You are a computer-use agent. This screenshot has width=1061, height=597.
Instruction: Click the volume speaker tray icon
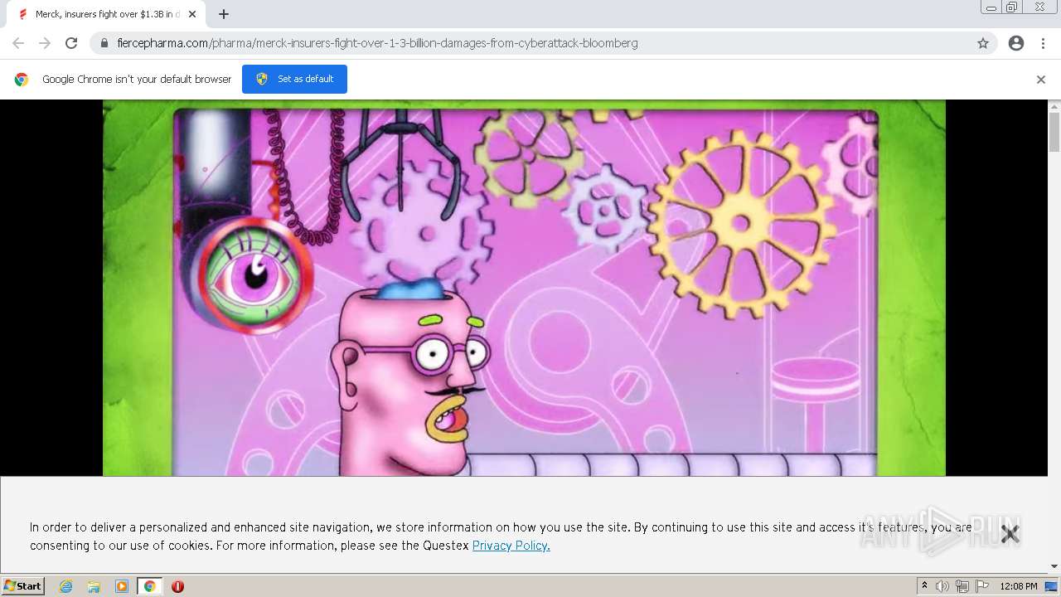point(942,586)
